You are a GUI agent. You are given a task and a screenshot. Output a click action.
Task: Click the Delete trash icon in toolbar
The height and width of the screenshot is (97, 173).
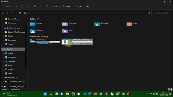(47, 6)
